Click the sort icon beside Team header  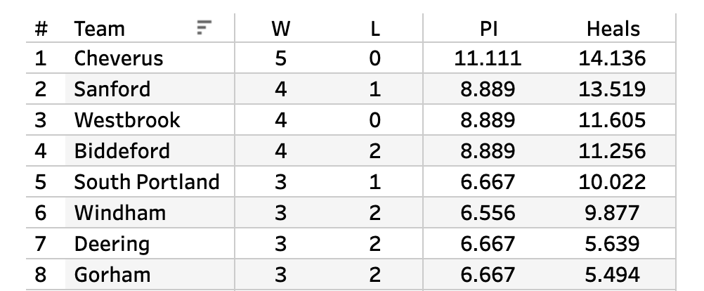[203, 27]
